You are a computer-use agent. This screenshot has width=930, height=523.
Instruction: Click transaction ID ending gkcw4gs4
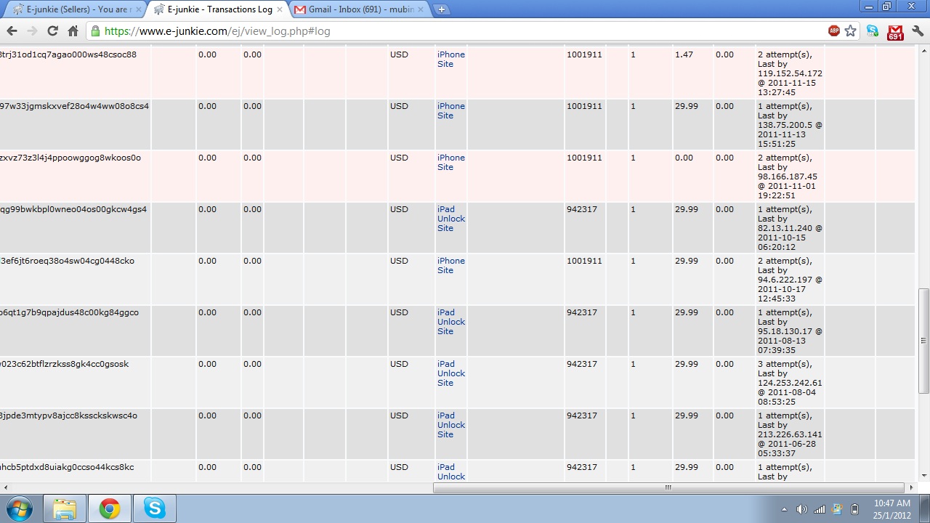pyautogui.click(x=73, y=209)
